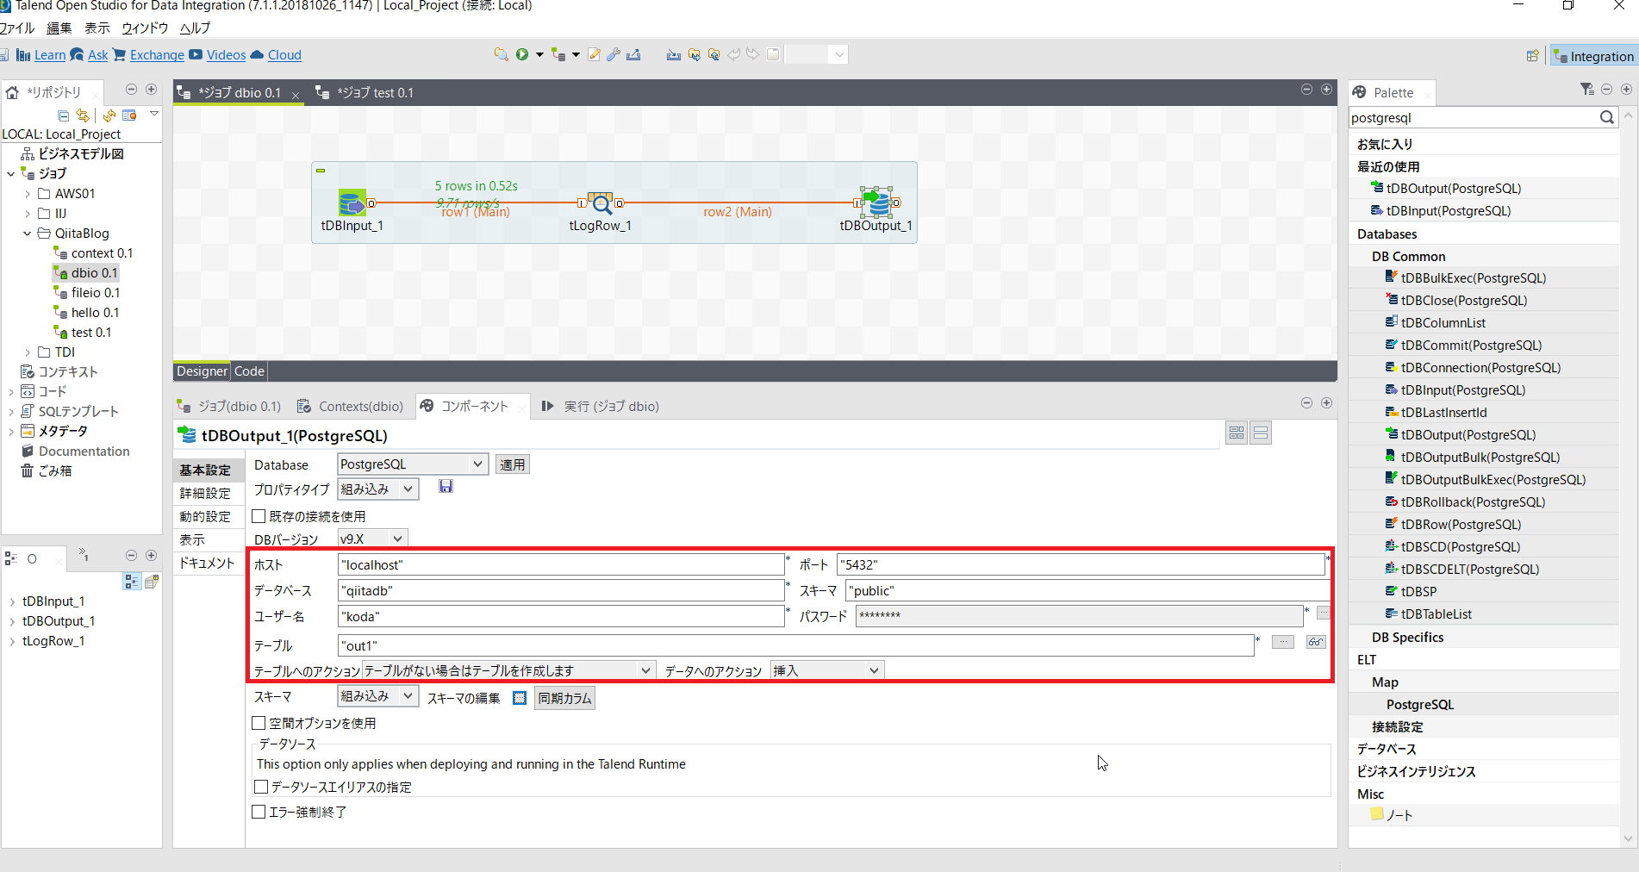Click the green Run job toolbar icon
Viewport: 1639px width, 872px height.
pyautogui.click(x=522, y=54)
